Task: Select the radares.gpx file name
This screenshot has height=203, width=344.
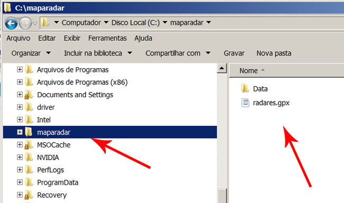Action: [271, 103]
